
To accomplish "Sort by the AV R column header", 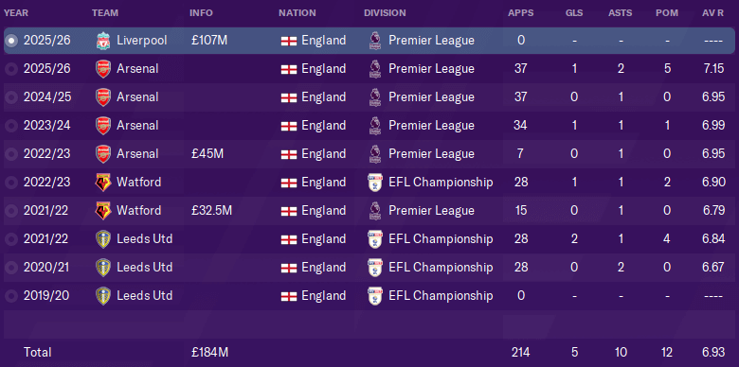I will click(712, 13).
